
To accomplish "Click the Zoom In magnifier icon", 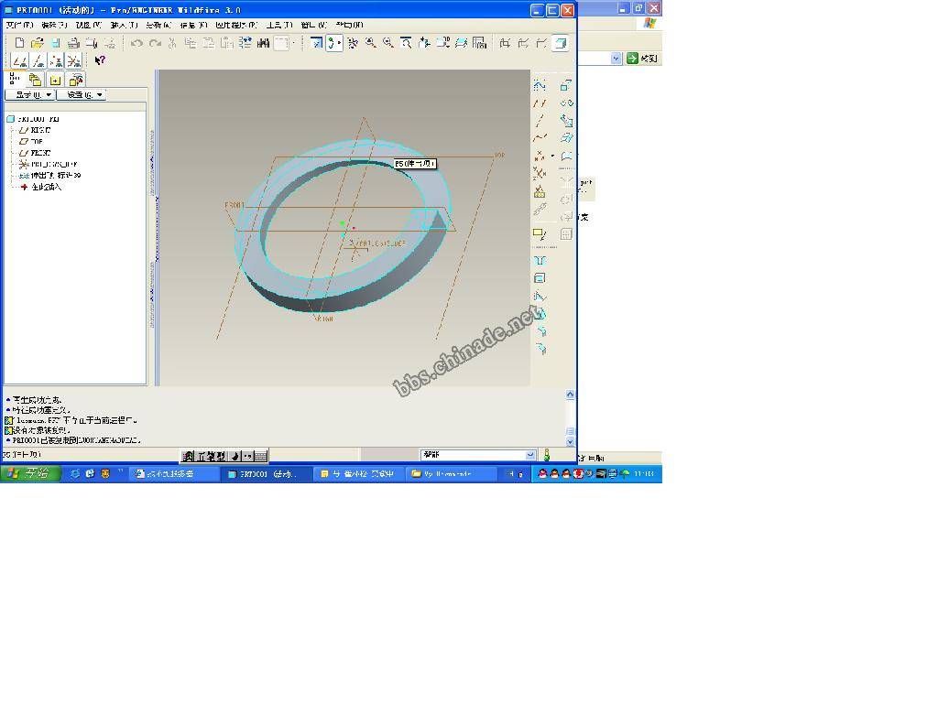I will [370, 43].
